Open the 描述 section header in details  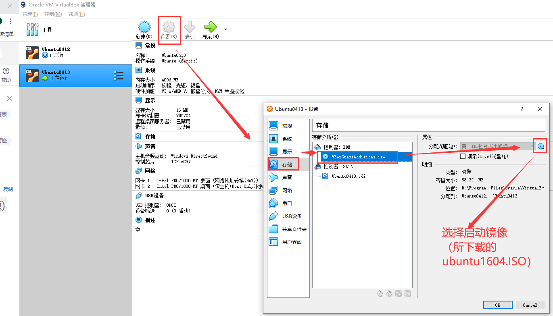point(150,220)
